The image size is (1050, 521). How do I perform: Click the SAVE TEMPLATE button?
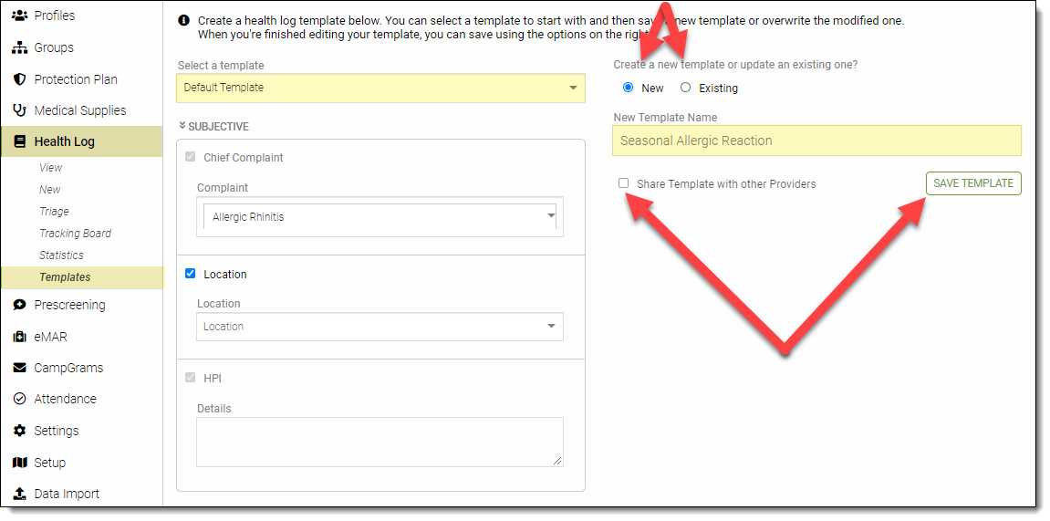(973, 183)
